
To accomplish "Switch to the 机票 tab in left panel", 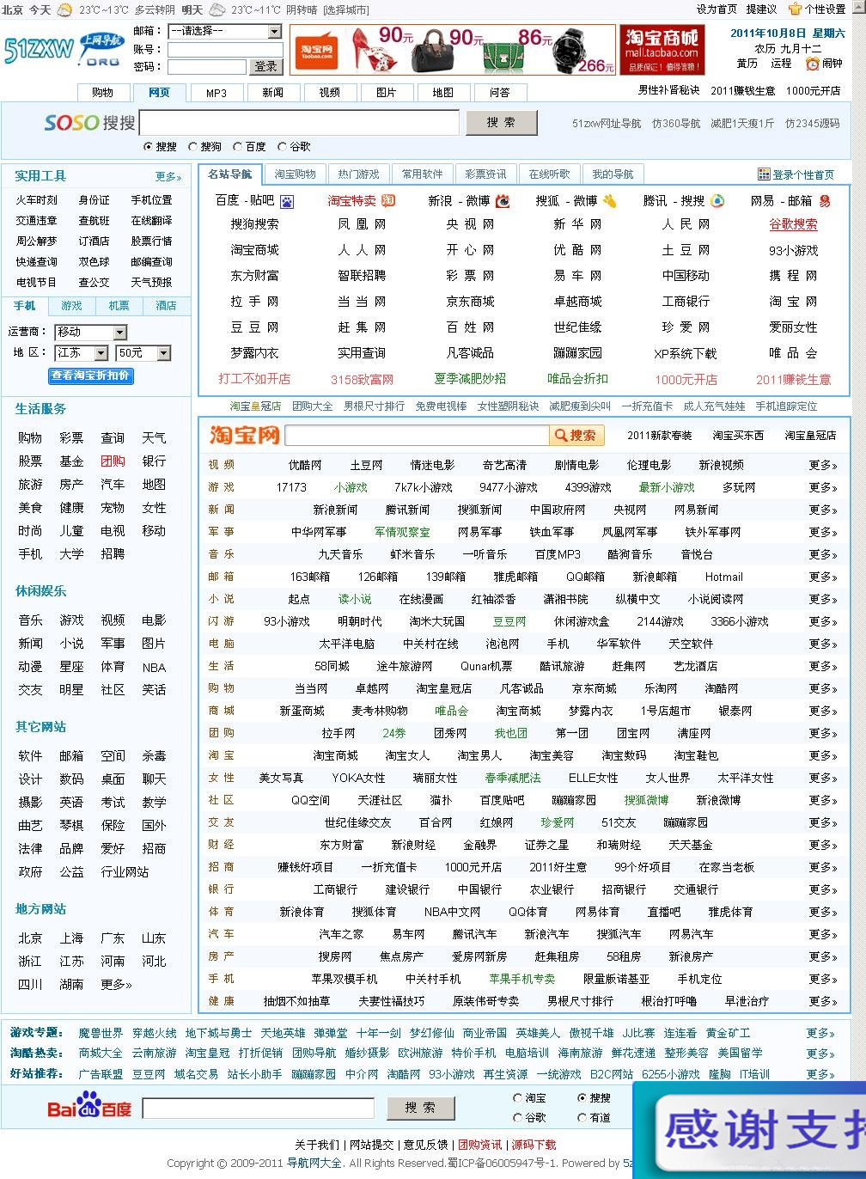I will tap(119, 306).
